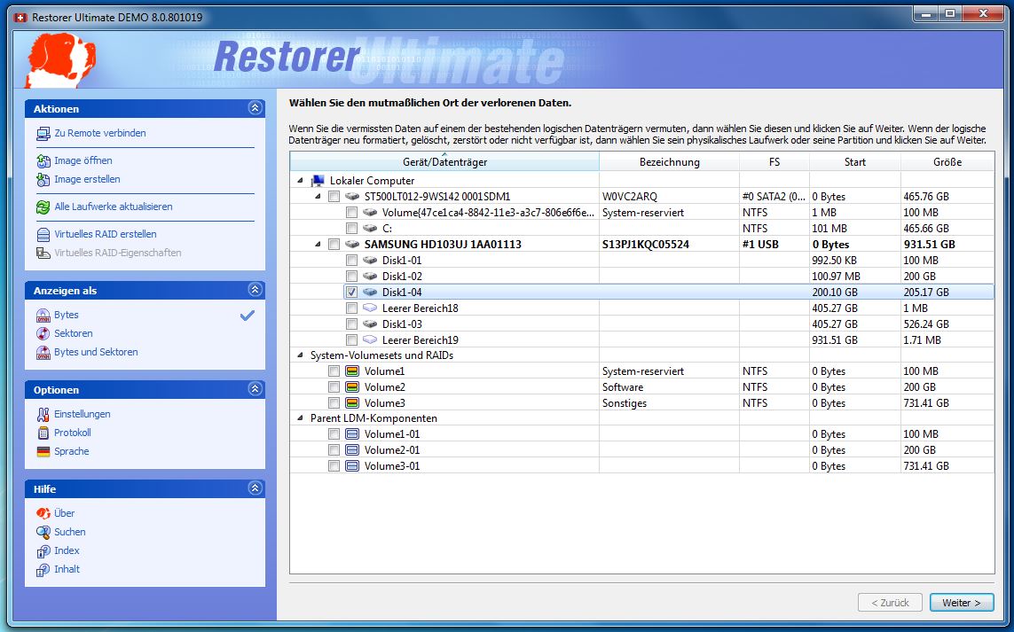Select the System-reserviert Volume{47ce1ca4 row
1014x632 pixels.
tap(641, 213)
